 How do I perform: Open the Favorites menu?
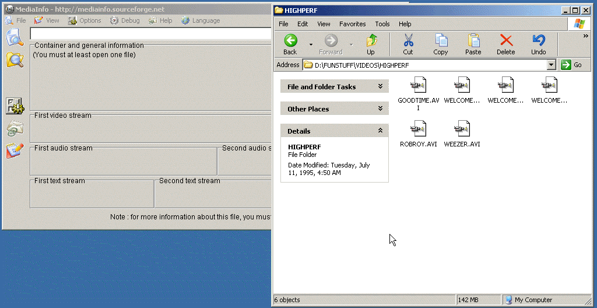353,24
